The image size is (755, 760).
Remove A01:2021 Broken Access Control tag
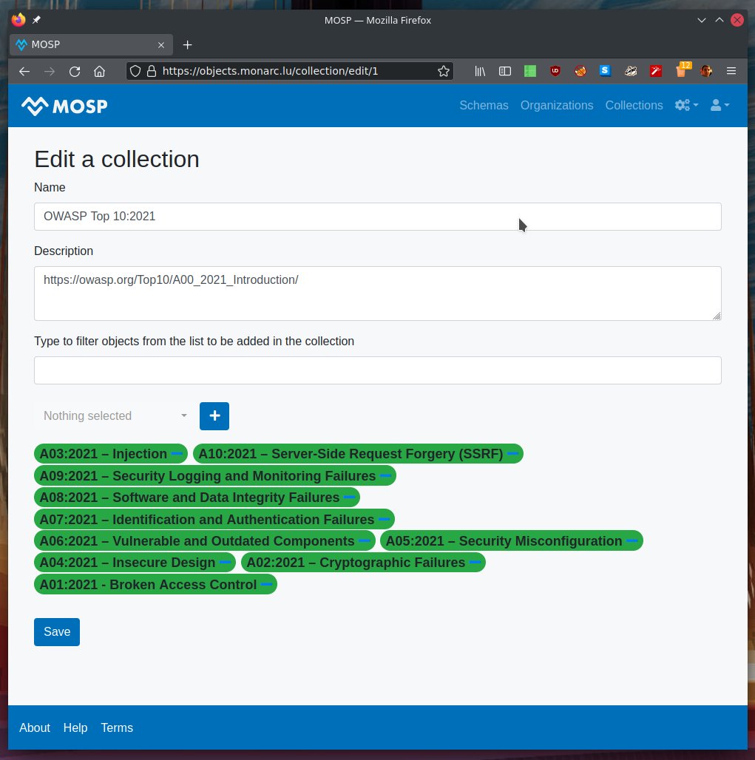pos(266,585)
